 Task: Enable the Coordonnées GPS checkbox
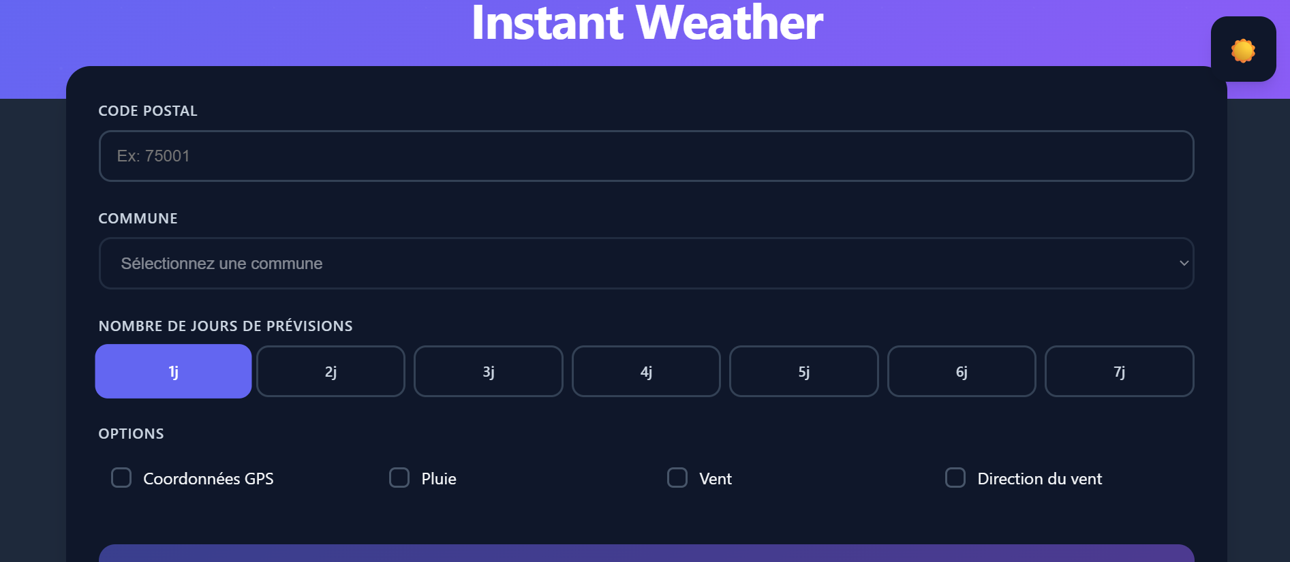(121, 478)
